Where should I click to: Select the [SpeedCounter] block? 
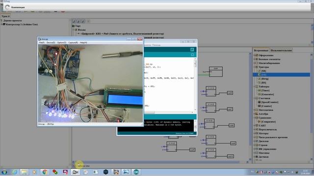(269, 102)
